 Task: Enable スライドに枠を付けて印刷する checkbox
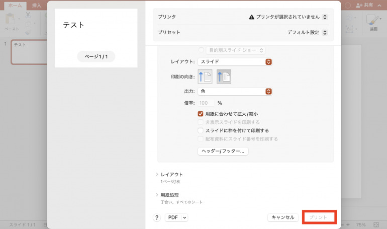click(201, 130)
